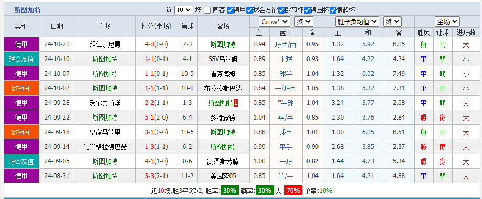482x199 pixels.
Task: Click the 让球 column header
Action: pos(443,32)
